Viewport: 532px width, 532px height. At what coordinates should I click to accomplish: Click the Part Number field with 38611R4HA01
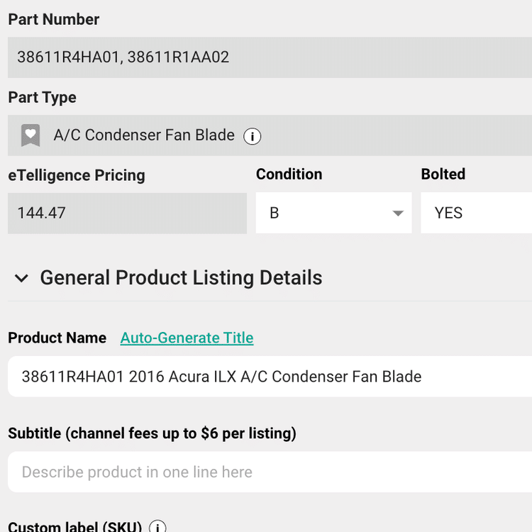[270, 57]
